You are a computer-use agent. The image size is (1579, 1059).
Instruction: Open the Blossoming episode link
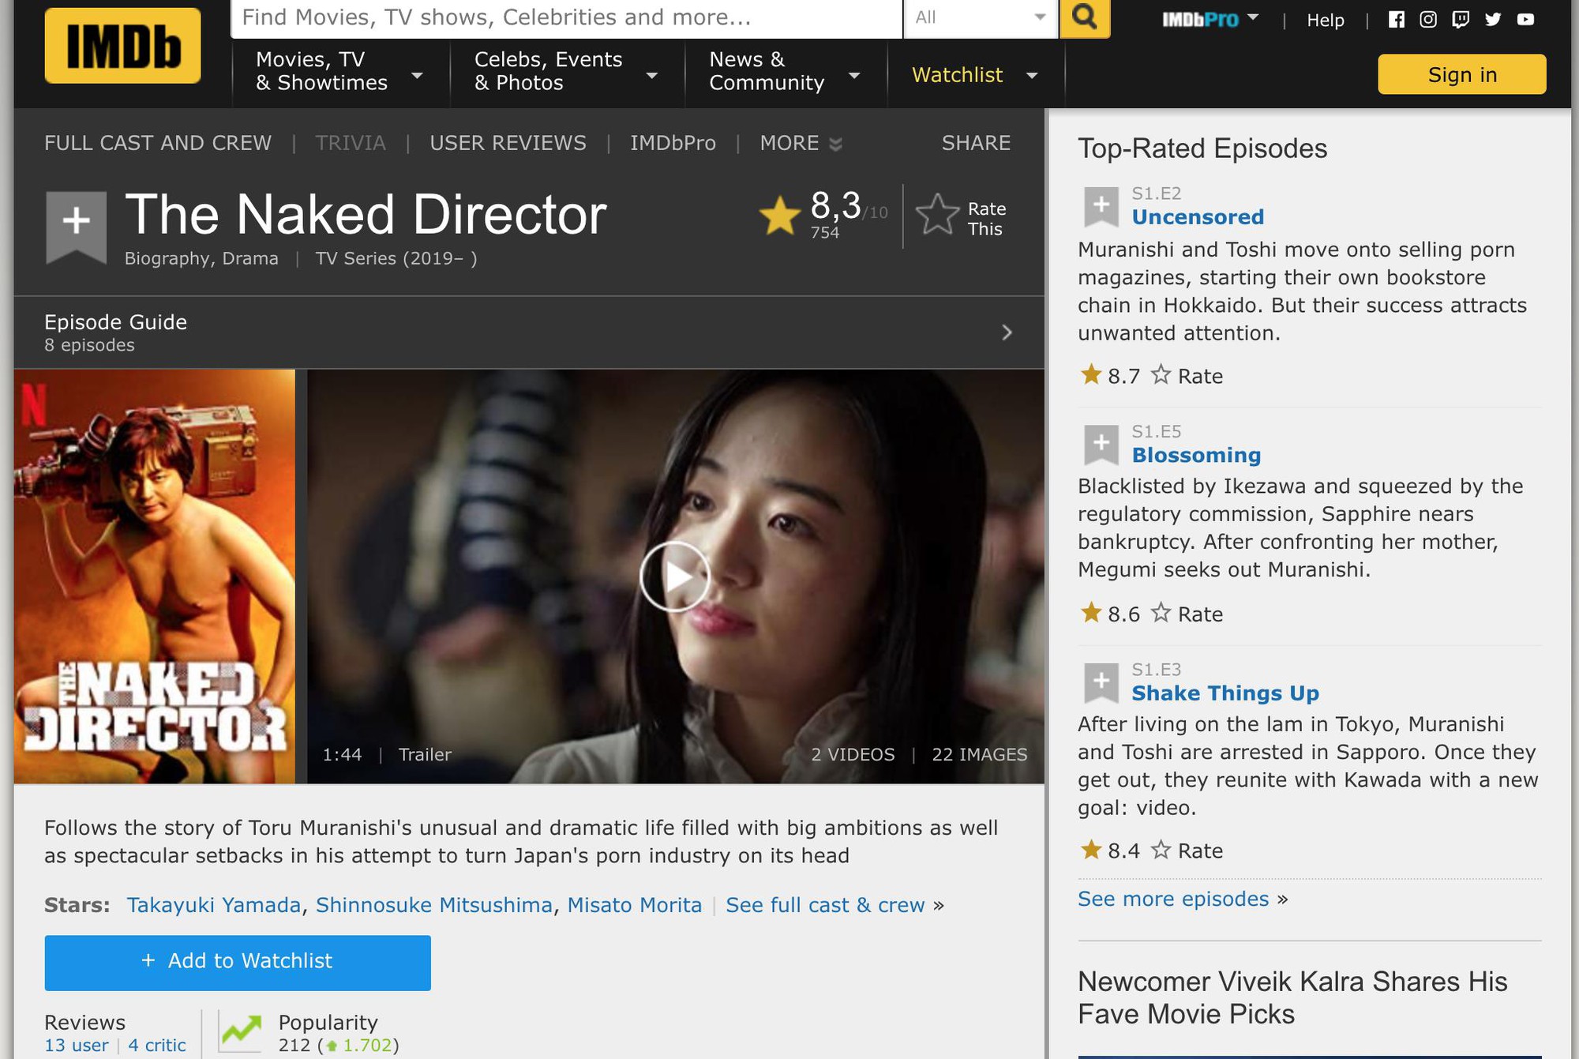click(1196, 455)
